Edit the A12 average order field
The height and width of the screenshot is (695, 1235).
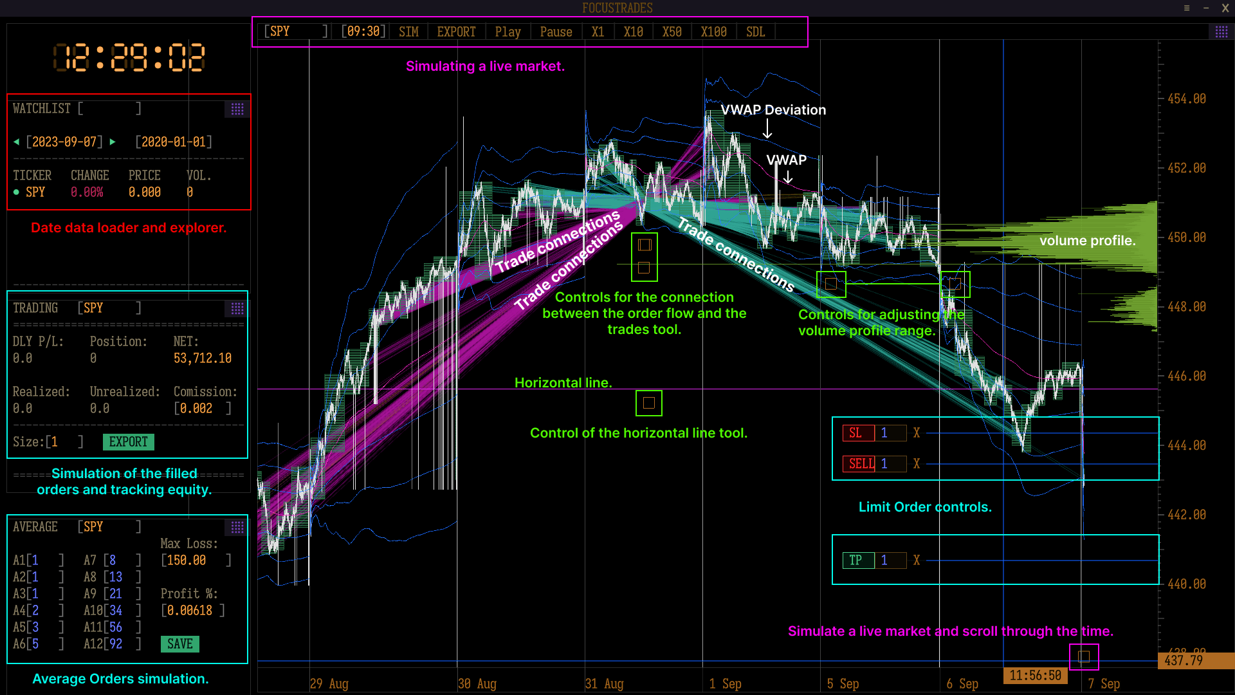(122, 644)
